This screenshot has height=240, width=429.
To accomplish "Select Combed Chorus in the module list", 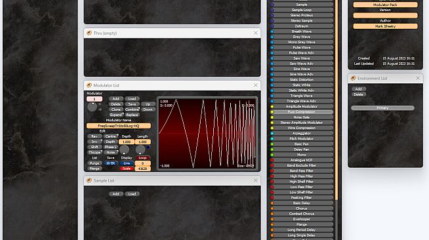I will click(302, 214).
